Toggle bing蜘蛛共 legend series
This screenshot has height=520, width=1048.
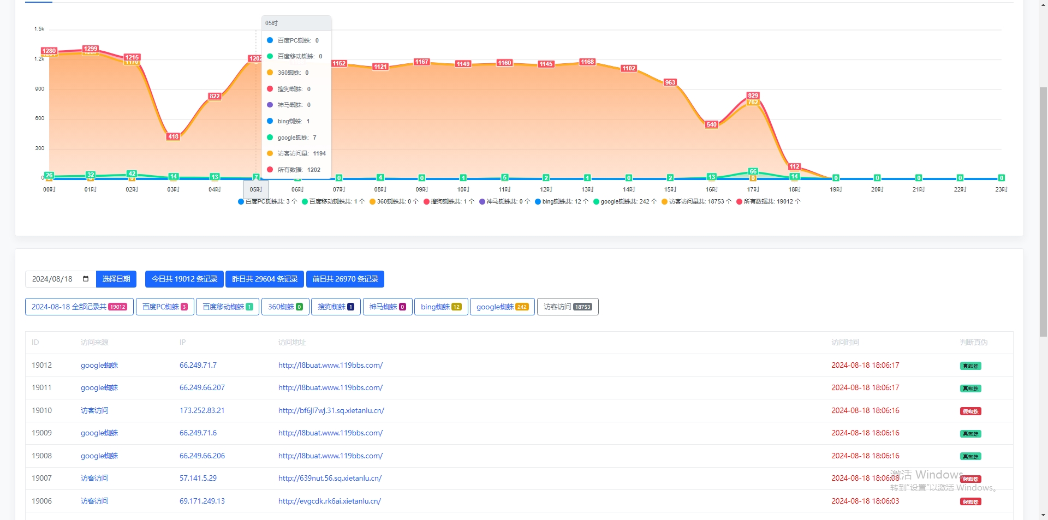point(562,202)
